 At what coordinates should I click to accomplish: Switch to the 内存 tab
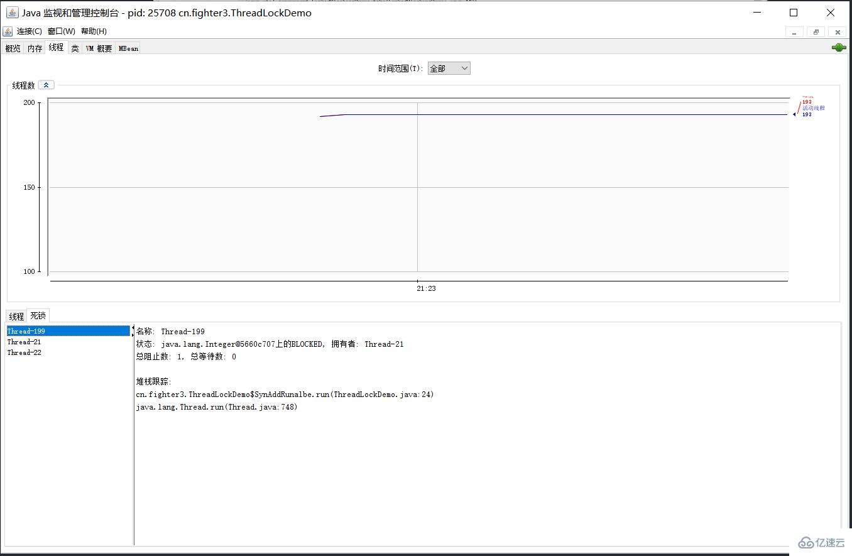35,48
